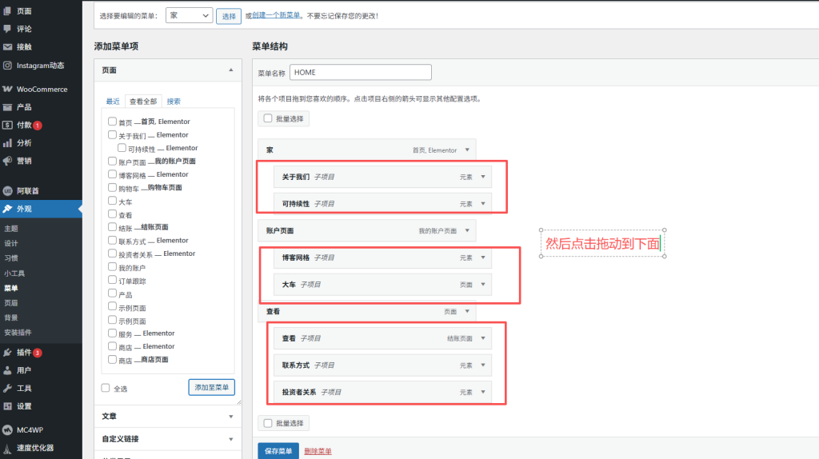The width and height of the screenshot is (819, 459).
Task: Click the 阿联首 round sidebar icon
Action: 7,190
